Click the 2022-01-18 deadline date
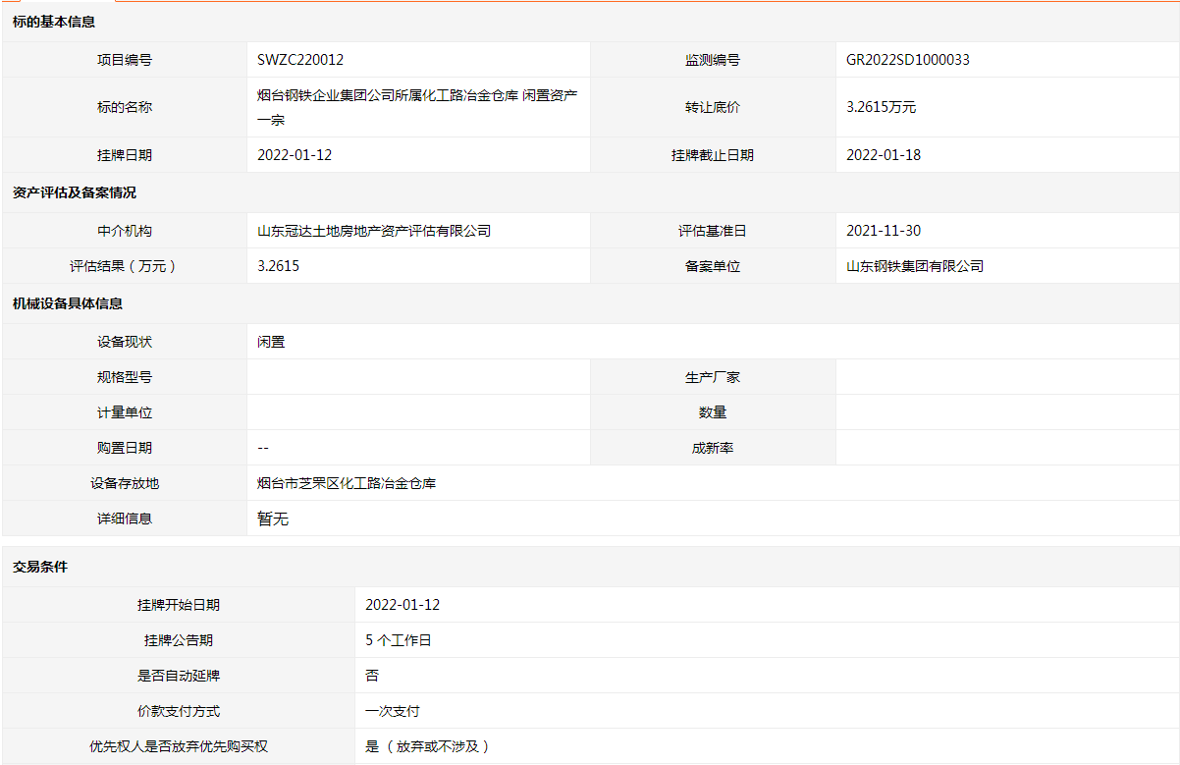The height and width of the screenshot is (765, 1180). coord(884,155)
